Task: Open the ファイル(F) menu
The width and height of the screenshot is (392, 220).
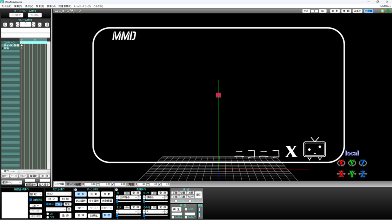Action: click(6, 6)
